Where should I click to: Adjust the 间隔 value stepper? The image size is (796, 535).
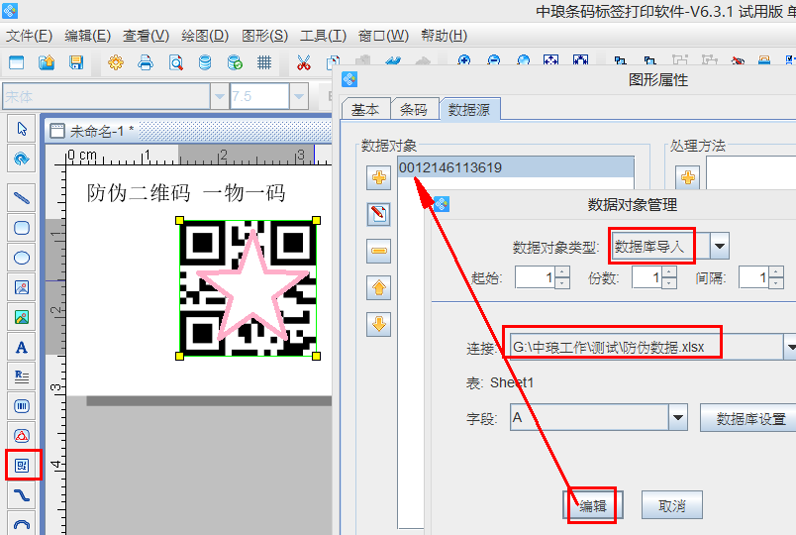click(776, 277)
